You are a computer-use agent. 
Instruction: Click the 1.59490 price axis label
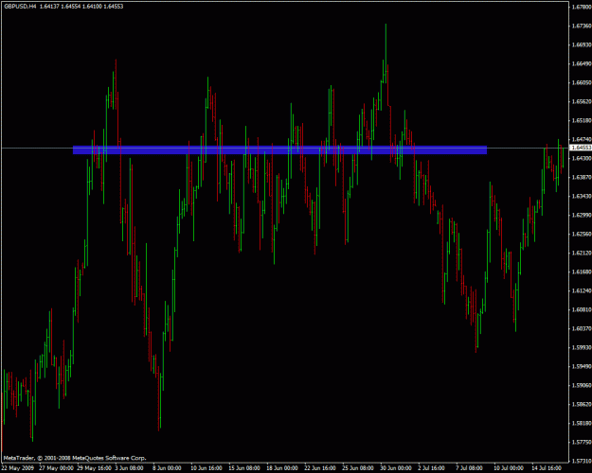point(582,366)
